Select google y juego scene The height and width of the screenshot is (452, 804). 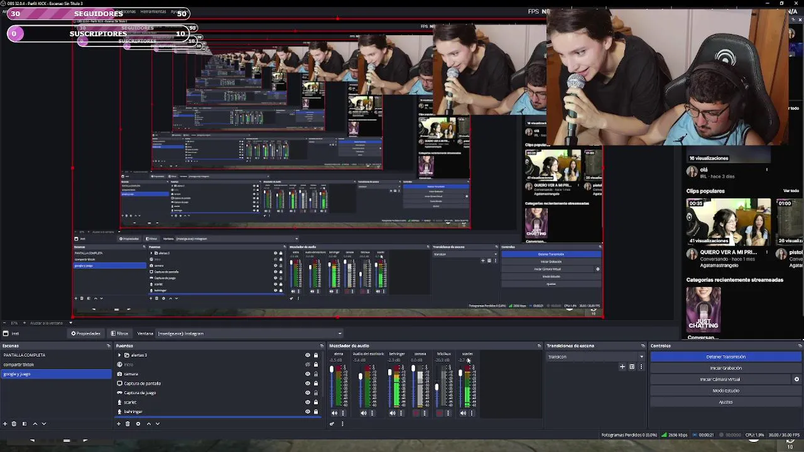point(57,374)
